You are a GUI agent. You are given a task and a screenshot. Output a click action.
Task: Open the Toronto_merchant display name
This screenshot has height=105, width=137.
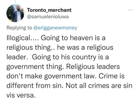point(49,10)
